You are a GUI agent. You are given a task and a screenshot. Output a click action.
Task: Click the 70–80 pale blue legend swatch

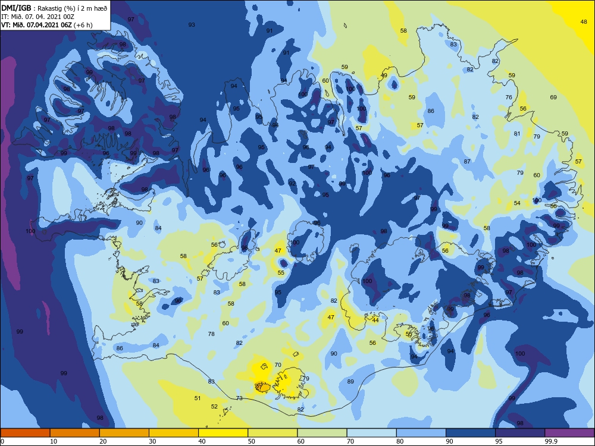point(371,433)
